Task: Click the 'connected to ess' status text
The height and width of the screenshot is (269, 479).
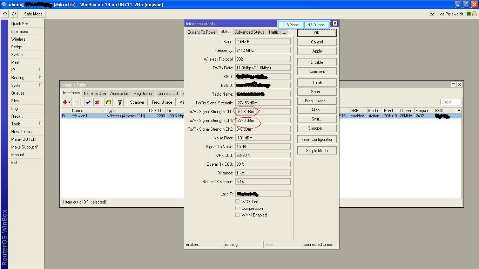Action: [318, 244]
